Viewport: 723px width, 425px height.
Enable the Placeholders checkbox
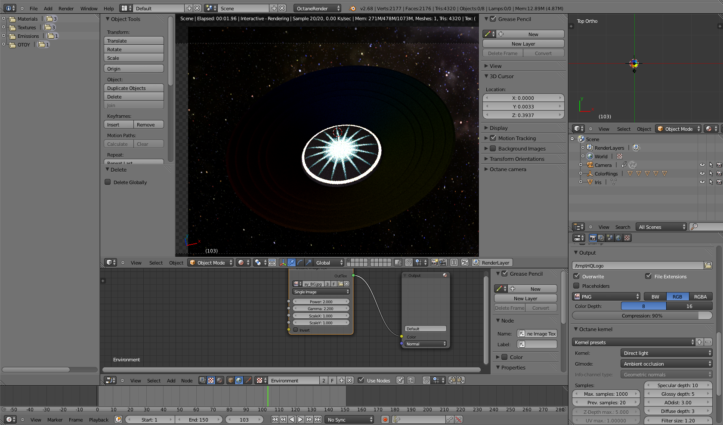[x=577, y=286]
